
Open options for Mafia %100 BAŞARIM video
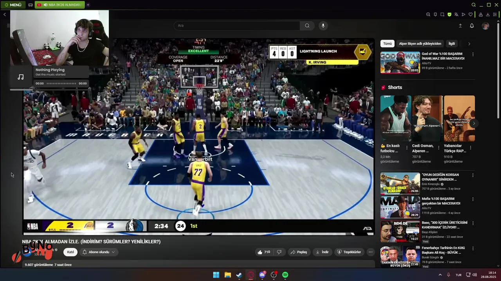click(x=473, y=199)
